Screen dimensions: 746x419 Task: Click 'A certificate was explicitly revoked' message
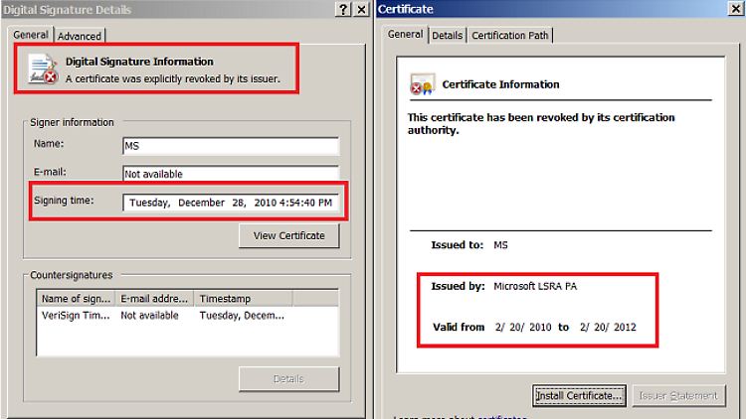tap(173, 78)
